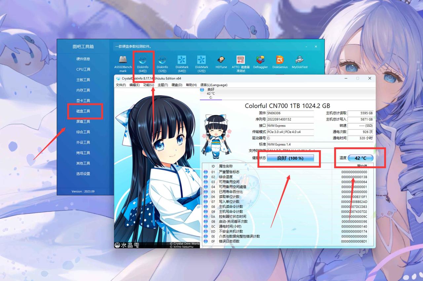Click the 属性名称 column header
This screenshot has width=423, height=281.
pyautogui.click(x=226, y=166)
